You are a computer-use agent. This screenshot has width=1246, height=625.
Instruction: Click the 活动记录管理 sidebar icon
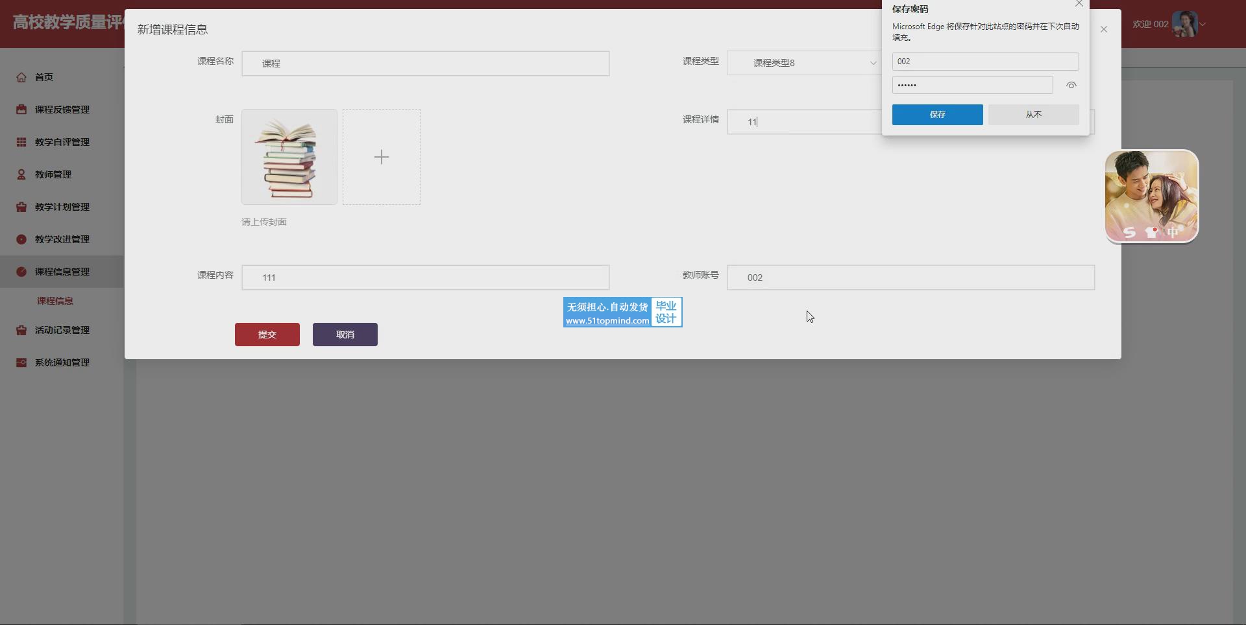21,330
